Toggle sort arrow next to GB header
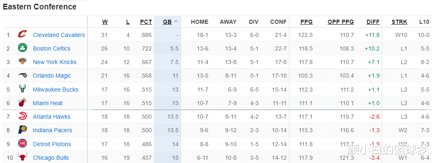Image resolution: width=434 pixels, height=163 pixels. point(176,22)
